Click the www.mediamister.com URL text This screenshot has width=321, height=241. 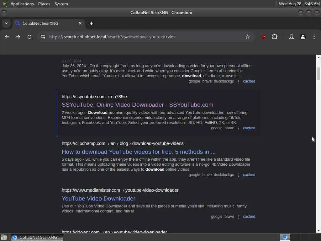click(x=91, y=190)
